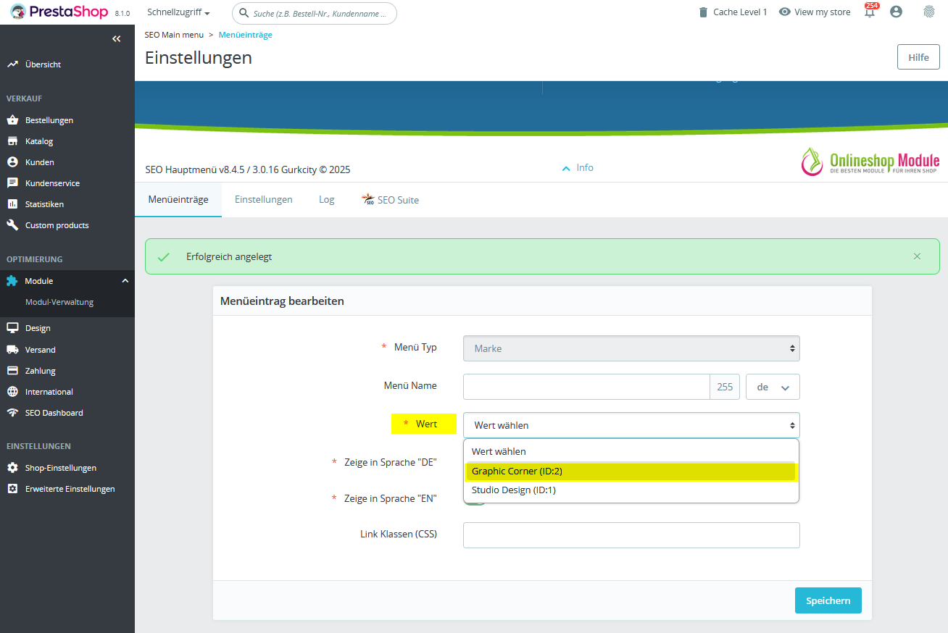Click the Bestellungen basket icon

pos(12,120)
